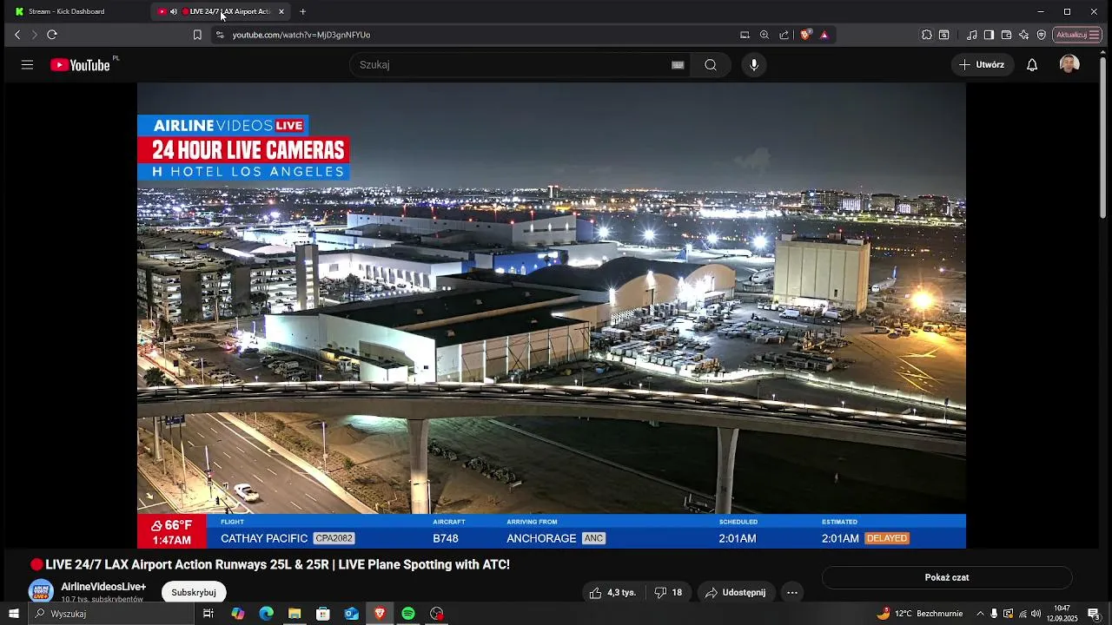Open Microsoft Store from the taskbar
The height and width of the screenshot is (625, 1112).
pos(323,614)
